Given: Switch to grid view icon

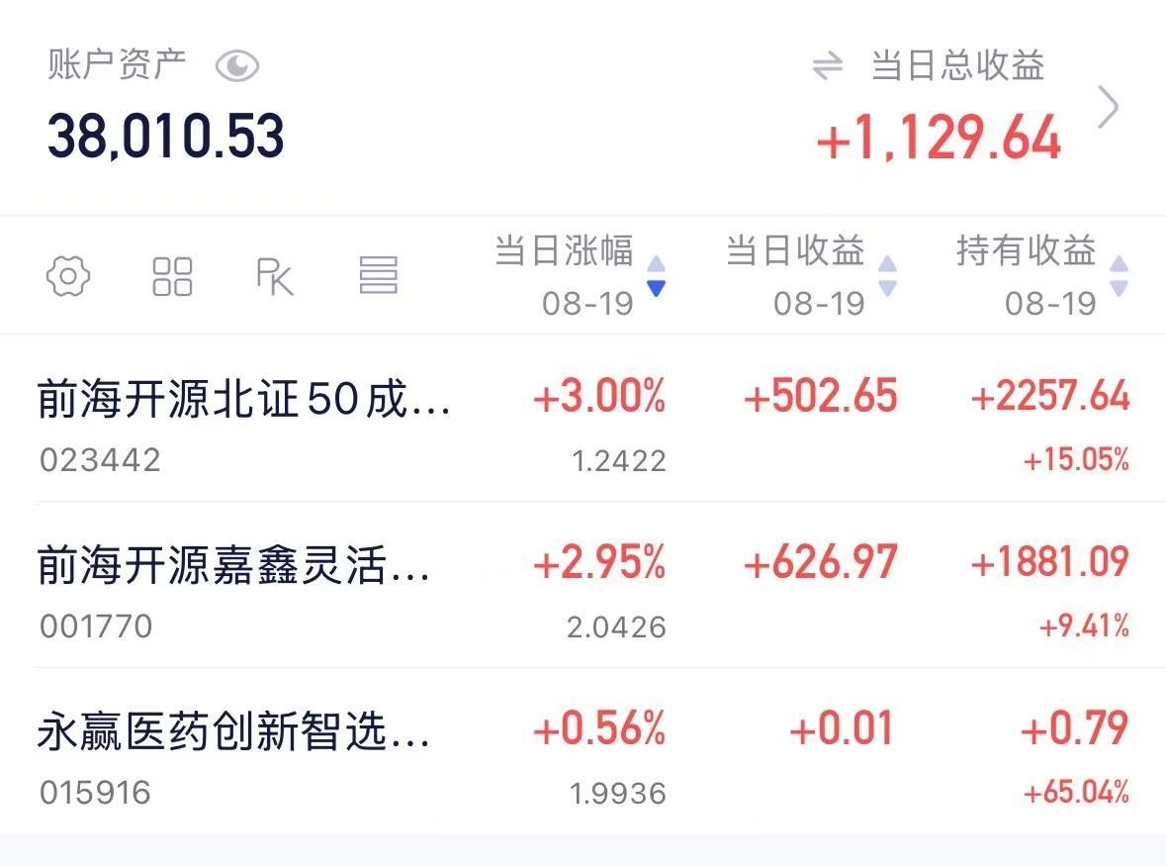Looking at the screenshot, I should [x=172, y=276].
